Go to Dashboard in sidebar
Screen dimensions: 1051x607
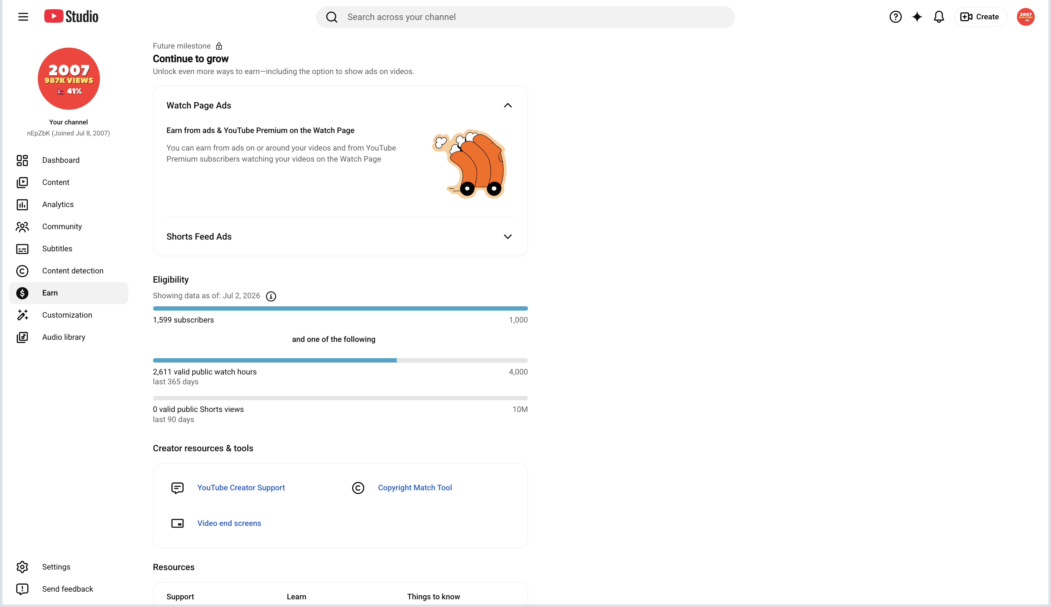pyautogui.click(x=69, y=160)
